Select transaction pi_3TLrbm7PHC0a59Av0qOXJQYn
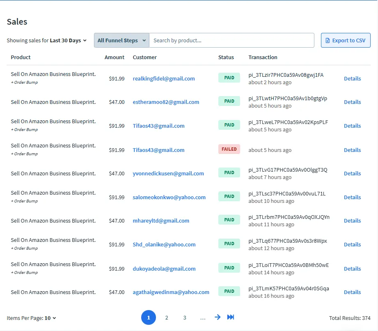 pyautogui.click(x=289, y=217)
